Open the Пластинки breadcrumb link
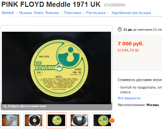 click(x=73, y=13)
